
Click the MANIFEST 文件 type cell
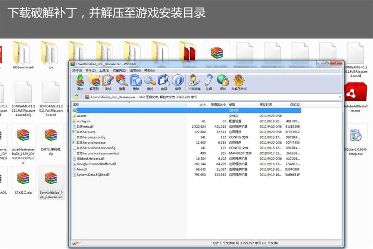(x=240, y=153)
